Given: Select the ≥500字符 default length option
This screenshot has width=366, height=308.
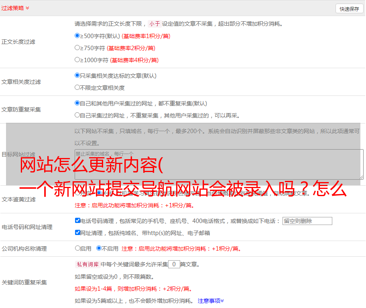Looking at the screenshot, I should [x=77, y=36].
